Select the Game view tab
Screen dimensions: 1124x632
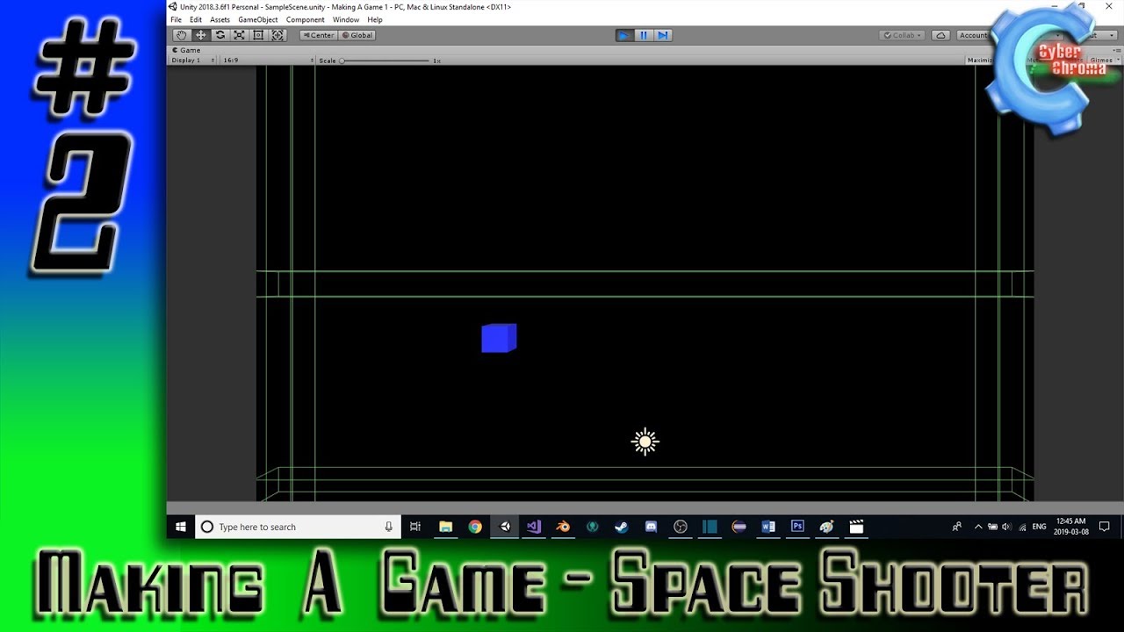pos(187,50)
